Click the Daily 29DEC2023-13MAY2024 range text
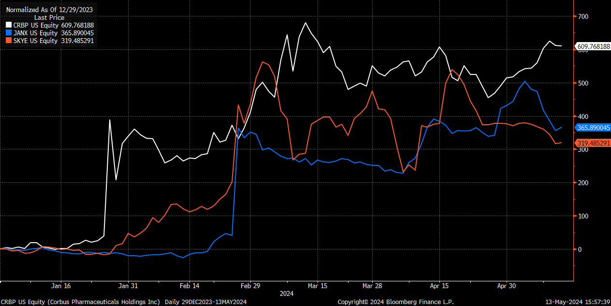The image size is (611, 306). 206,302
